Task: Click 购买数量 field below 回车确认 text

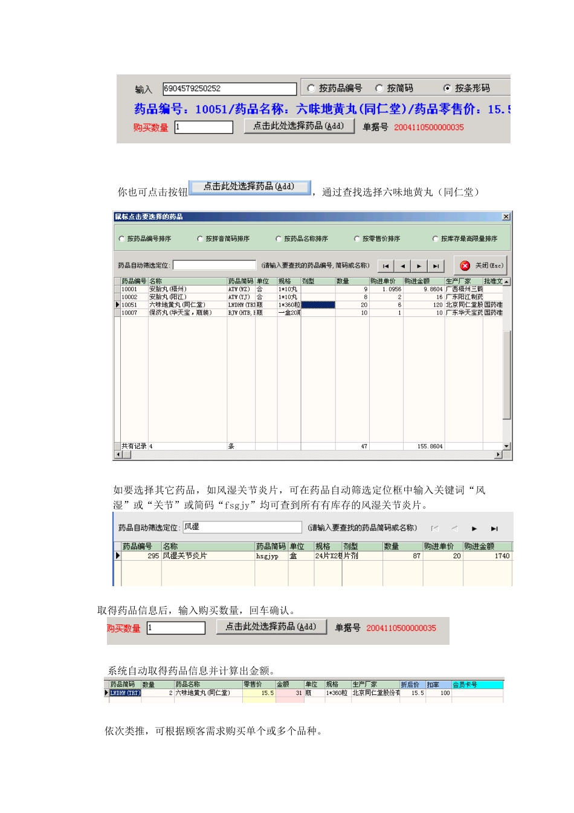Action: [176, 628]
